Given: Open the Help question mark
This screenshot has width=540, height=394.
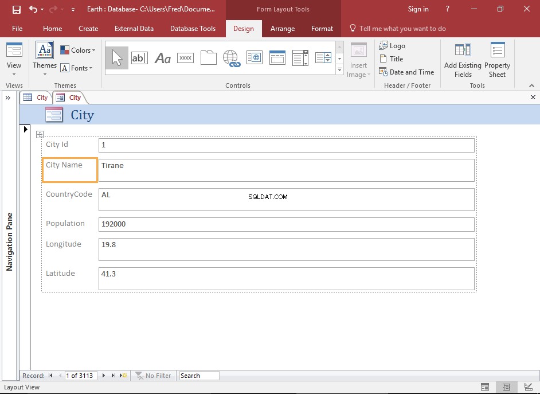Looking at the screenshot, I should (x=447, y=9).
